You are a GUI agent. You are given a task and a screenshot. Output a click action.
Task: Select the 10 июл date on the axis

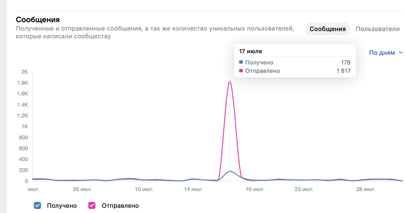(143, 190)
